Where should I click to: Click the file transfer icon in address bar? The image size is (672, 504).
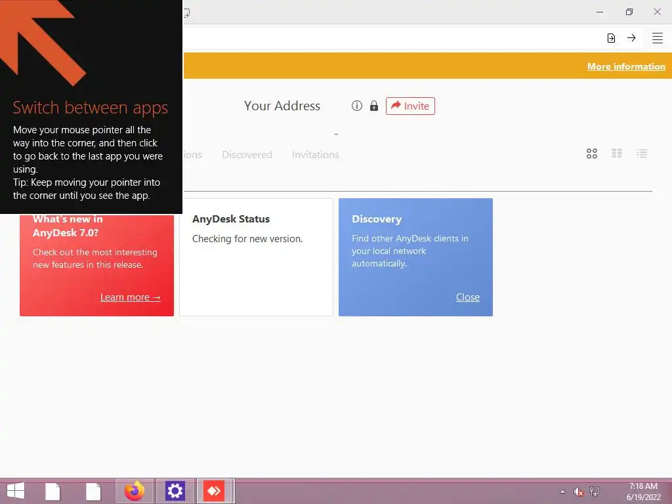[611, 37]
